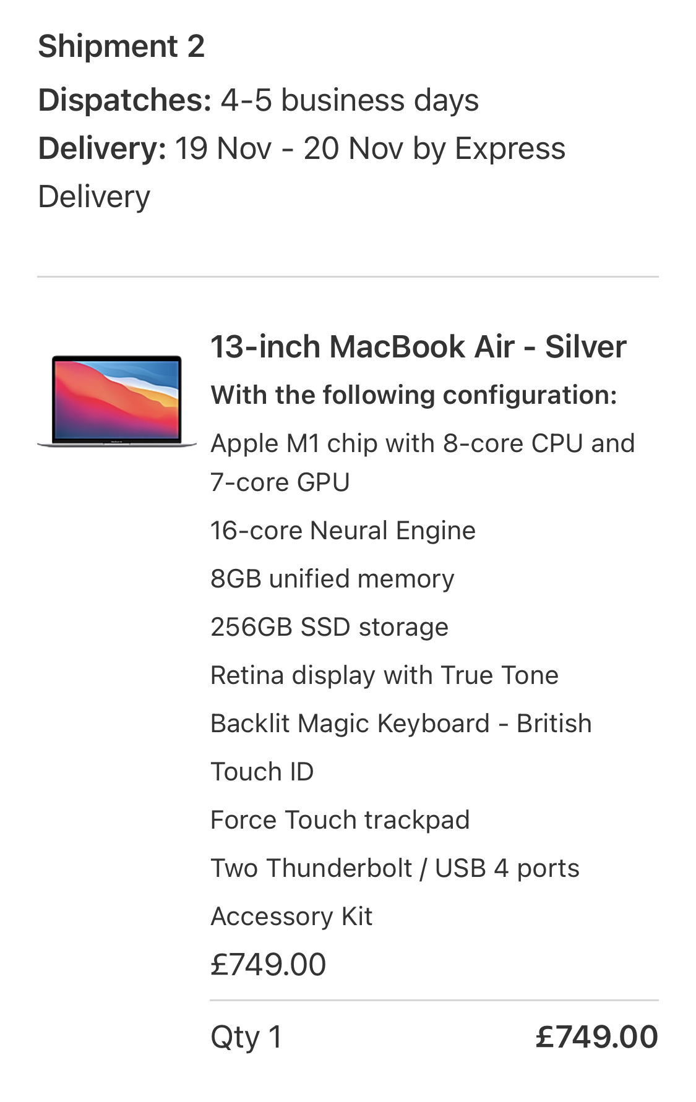
Task: Click the Qty 1 quantity label
Action: pos(246,1037)
